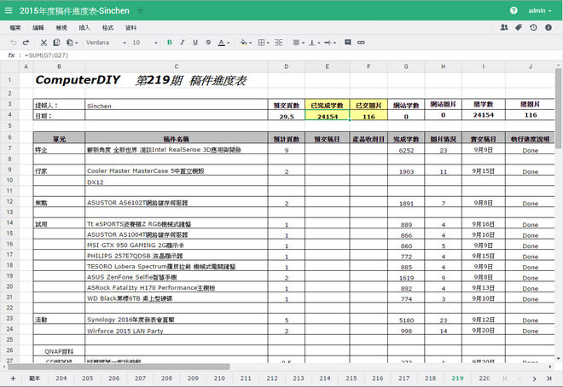Click the merge cells icon
The width and height of the screenshot is (563, 387).
pyautogui.click(x=279, y=43)
